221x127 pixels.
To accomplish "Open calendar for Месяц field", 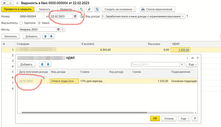I will tap(58, 30).
